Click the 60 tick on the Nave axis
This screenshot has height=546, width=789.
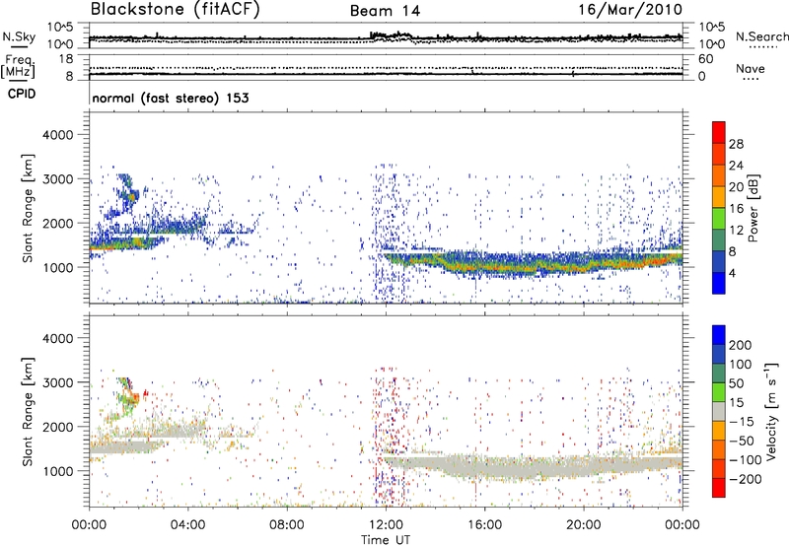coord(705,59)
